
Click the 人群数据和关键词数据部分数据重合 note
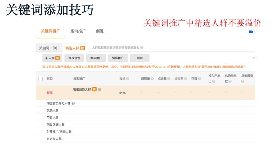(116, 47)
